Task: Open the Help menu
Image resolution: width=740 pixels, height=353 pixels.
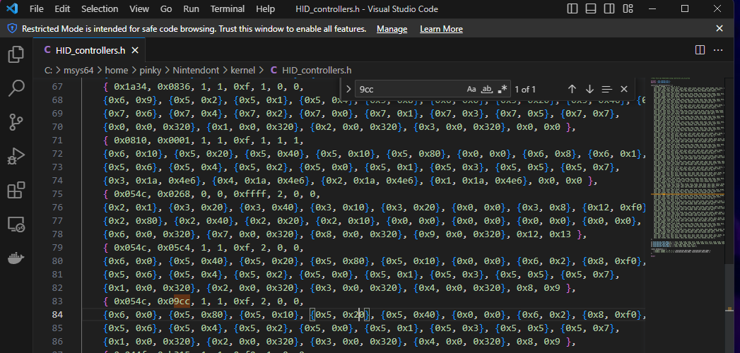Action: click(265, 9)
